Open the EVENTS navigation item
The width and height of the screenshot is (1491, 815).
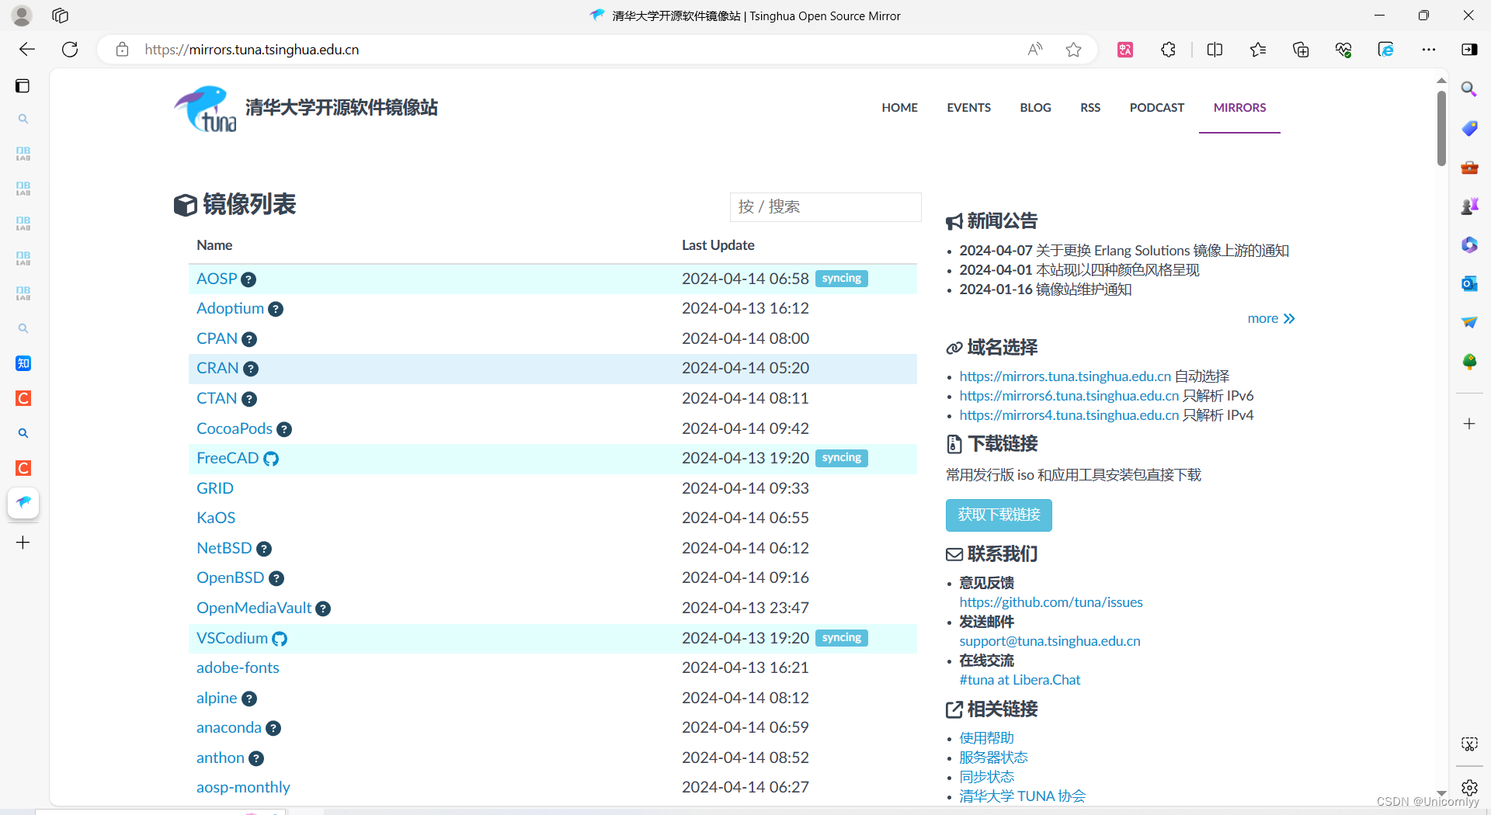(x=968, y=108)
